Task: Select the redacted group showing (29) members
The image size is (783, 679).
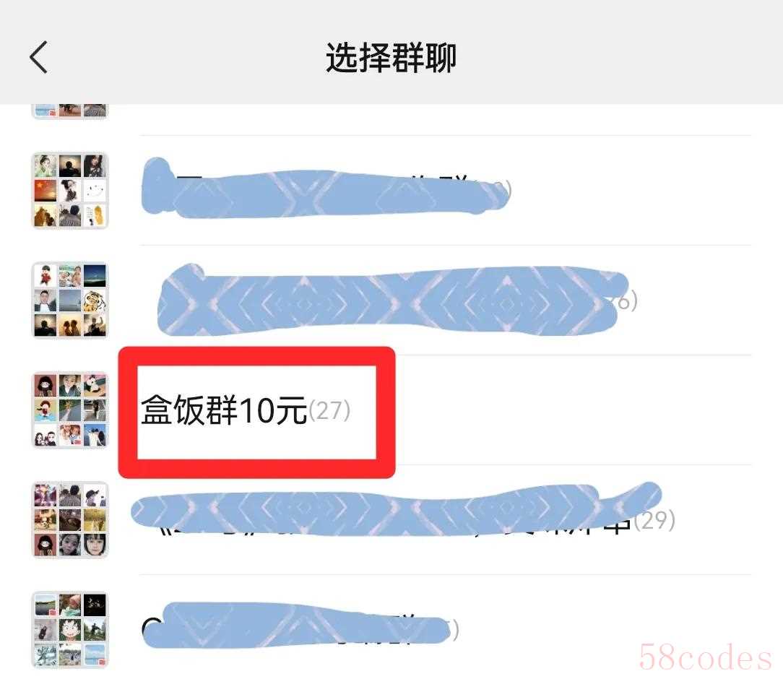Action: [x=391, y=520]
